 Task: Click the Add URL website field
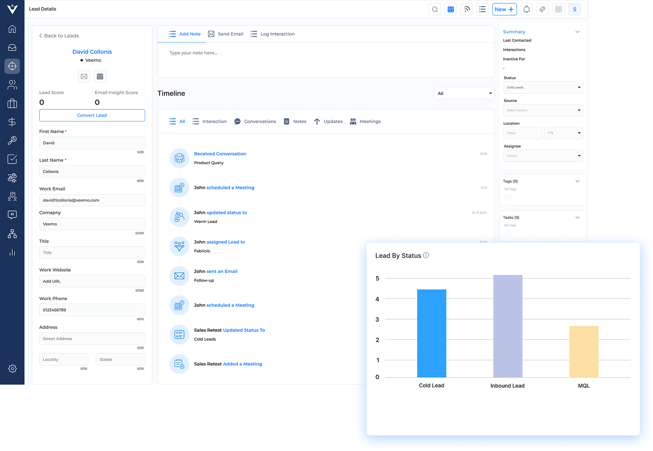point(92,281)
